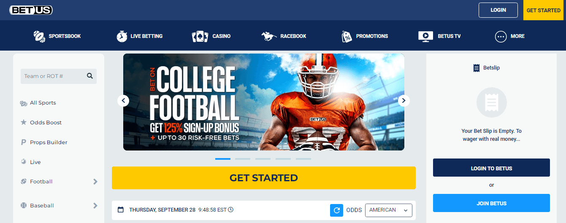Click the blue refresh odds icon
This screenshot has width=566, height=223.
(336, 210)
